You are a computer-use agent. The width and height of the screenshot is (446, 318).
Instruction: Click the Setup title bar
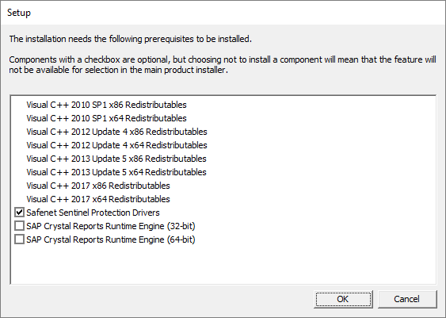click(x=223, y=13)
